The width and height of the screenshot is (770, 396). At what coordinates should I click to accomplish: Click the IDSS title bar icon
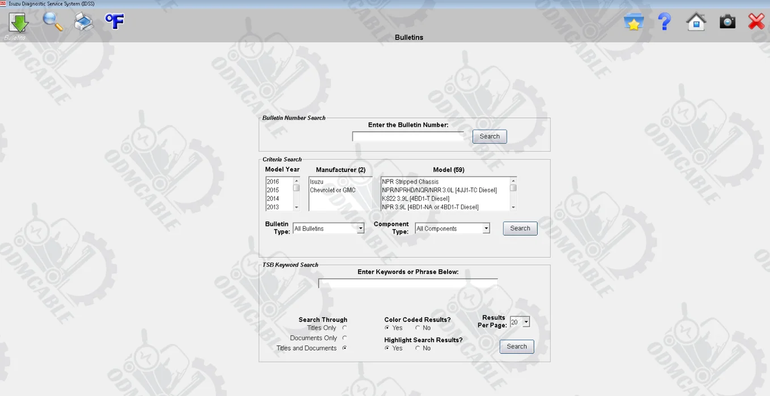[5, 3]
